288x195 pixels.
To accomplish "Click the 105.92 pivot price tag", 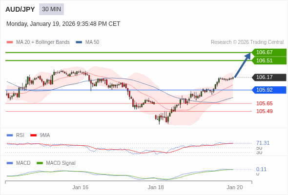I will (269, 90).
